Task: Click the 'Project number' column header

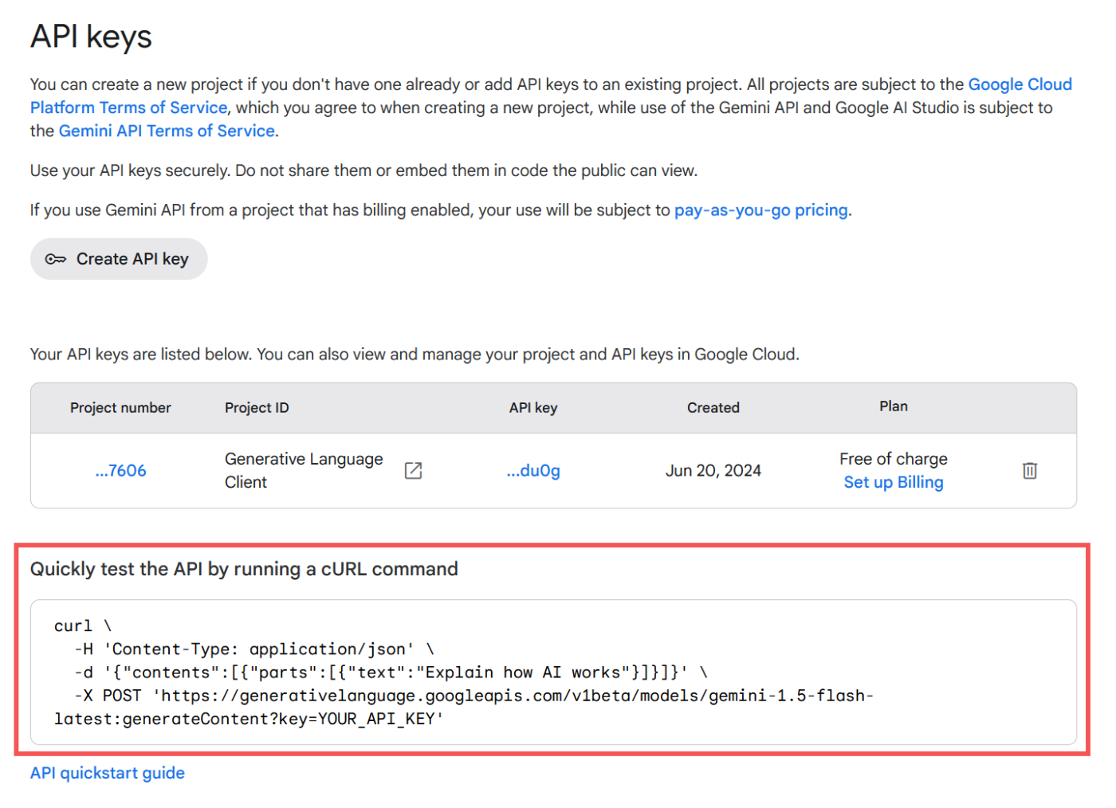Action: (x=120, y=408)
